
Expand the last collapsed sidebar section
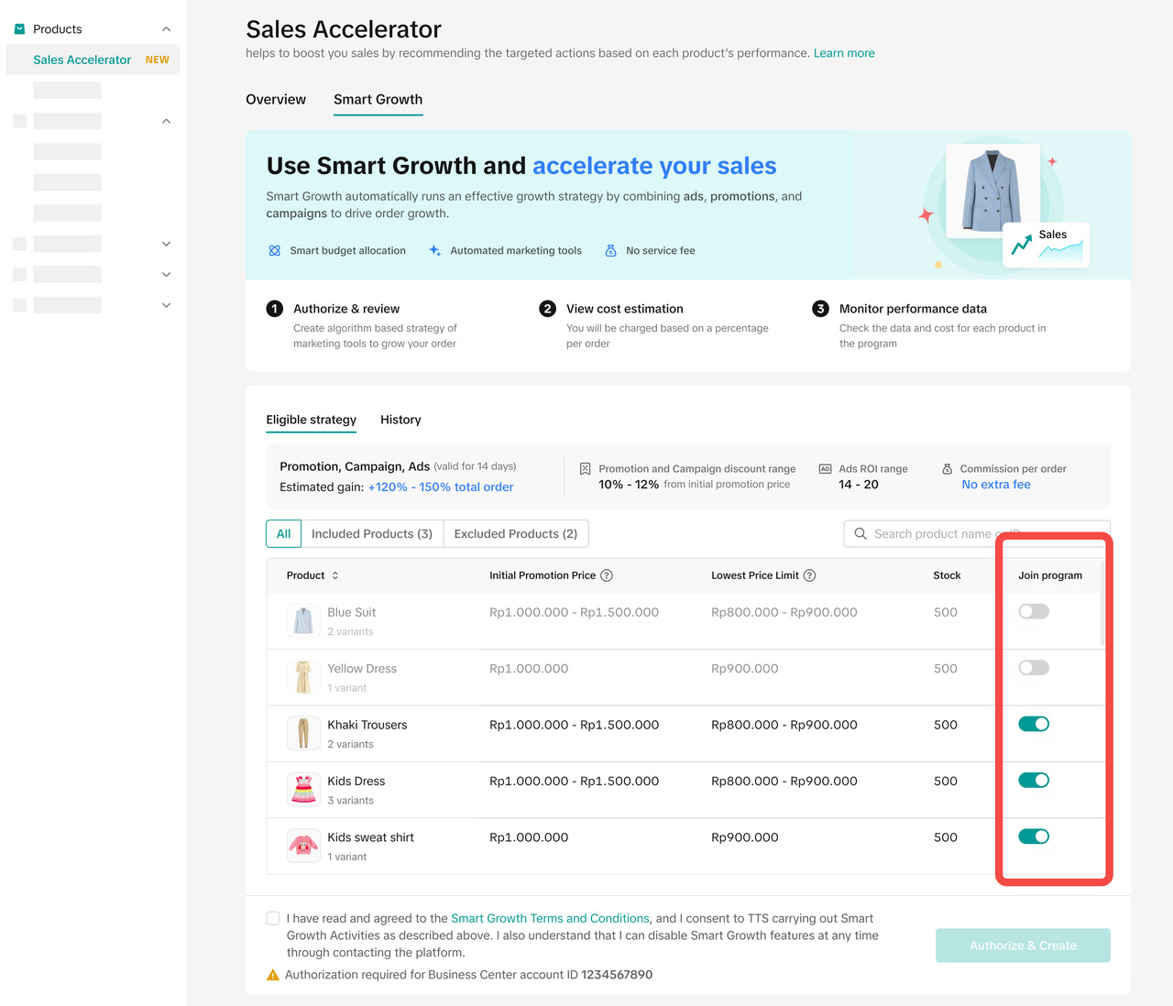166,305
